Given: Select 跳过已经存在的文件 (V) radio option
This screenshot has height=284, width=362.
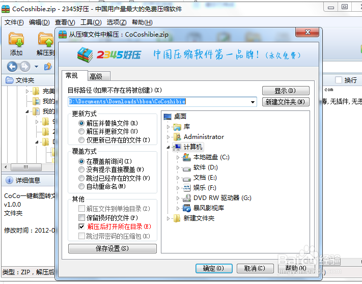Looking at the screenshot, I should 81,178.
